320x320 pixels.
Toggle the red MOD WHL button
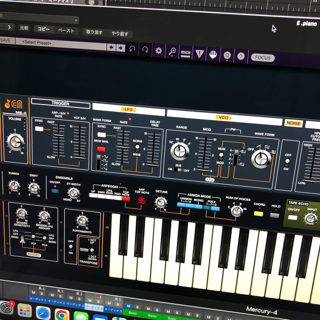101,149
